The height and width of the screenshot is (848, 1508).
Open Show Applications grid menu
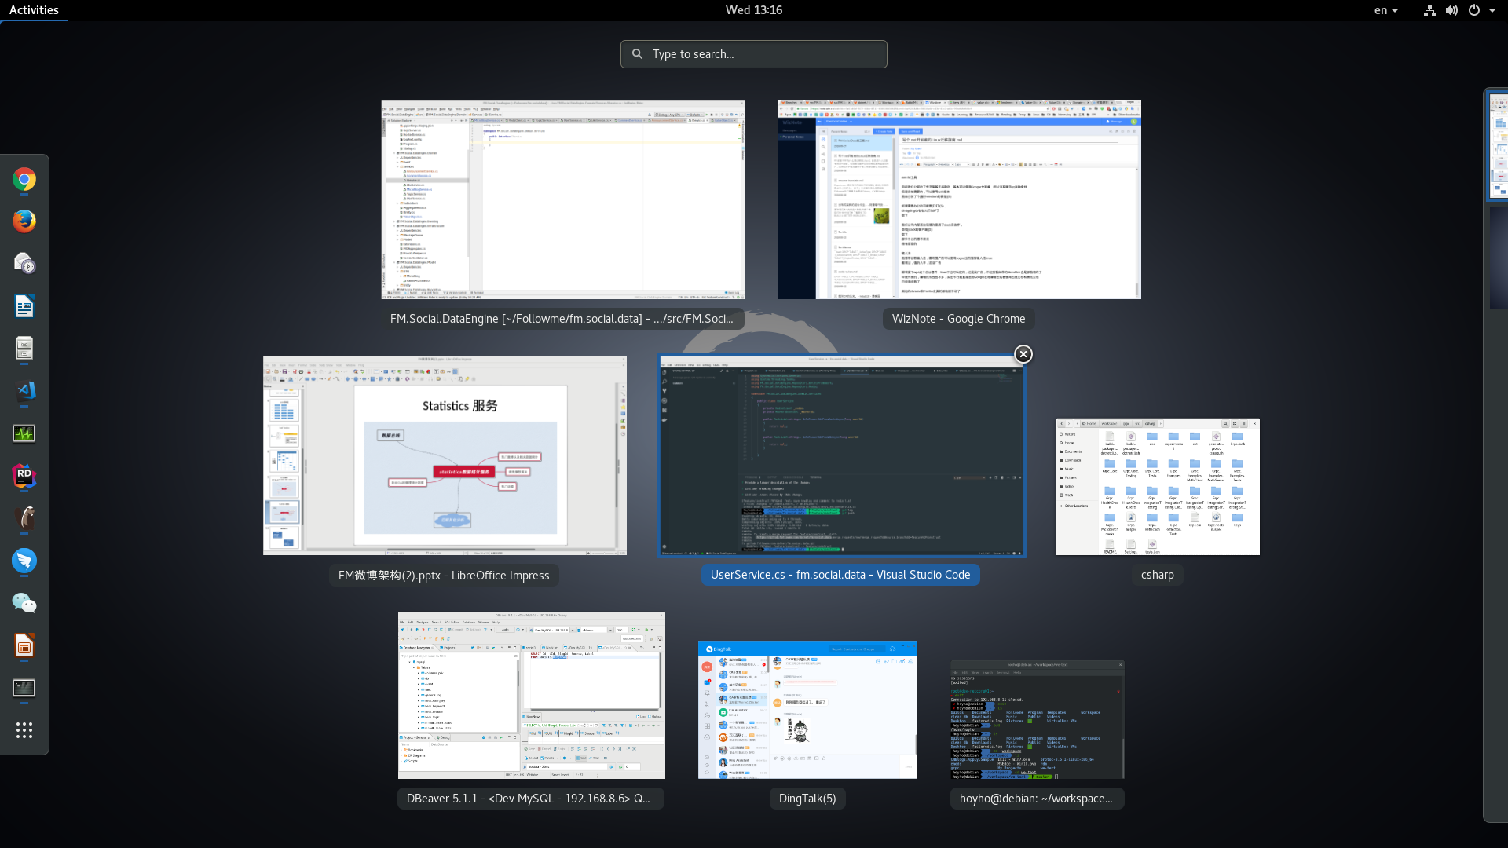24,730
